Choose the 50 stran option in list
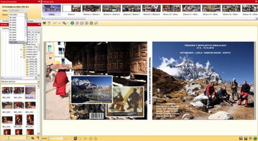Screen dimensions: 258x141 tap(17, 25)
